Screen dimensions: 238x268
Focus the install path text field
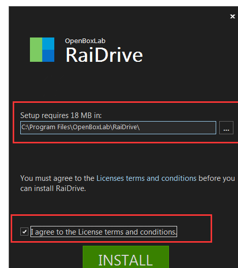118,128
